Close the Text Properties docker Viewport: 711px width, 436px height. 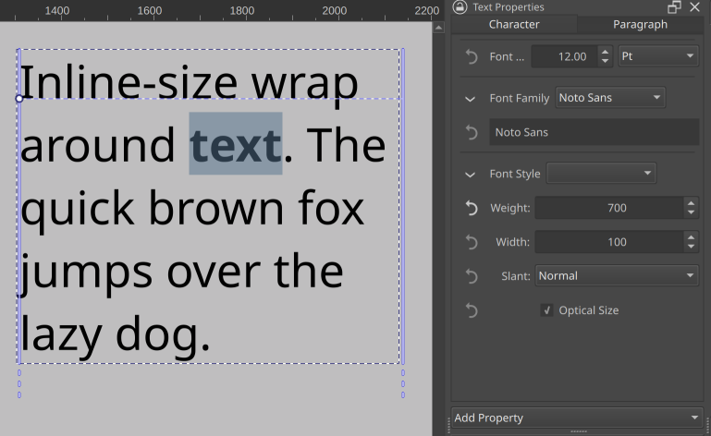(694, 6)
